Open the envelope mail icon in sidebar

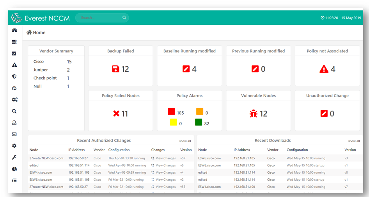point(14,134)
